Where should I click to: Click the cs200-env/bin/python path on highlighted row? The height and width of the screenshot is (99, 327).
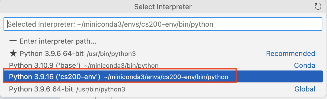pyautogui.click(x=166, y=77)
